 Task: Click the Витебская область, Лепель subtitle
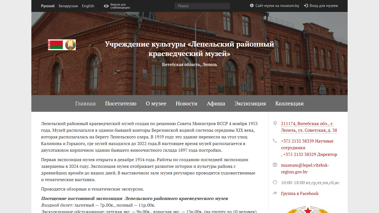(189, 65)
